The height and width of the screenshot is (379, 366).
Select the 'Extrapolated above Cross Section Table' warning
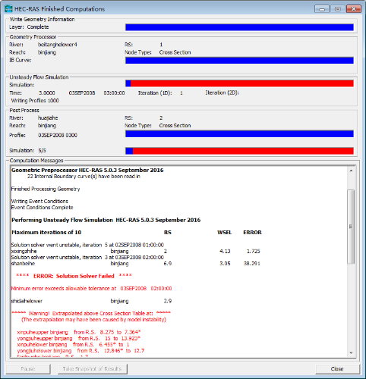91,314
